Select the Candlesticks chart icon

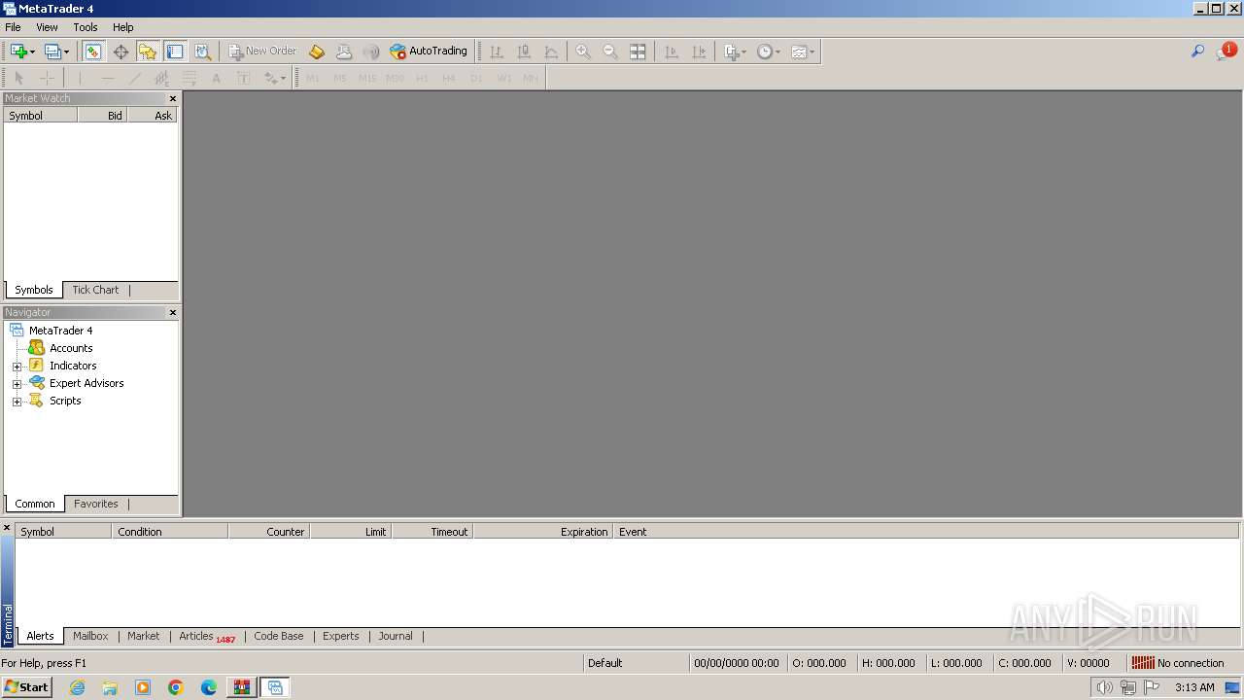click(524, 52)
